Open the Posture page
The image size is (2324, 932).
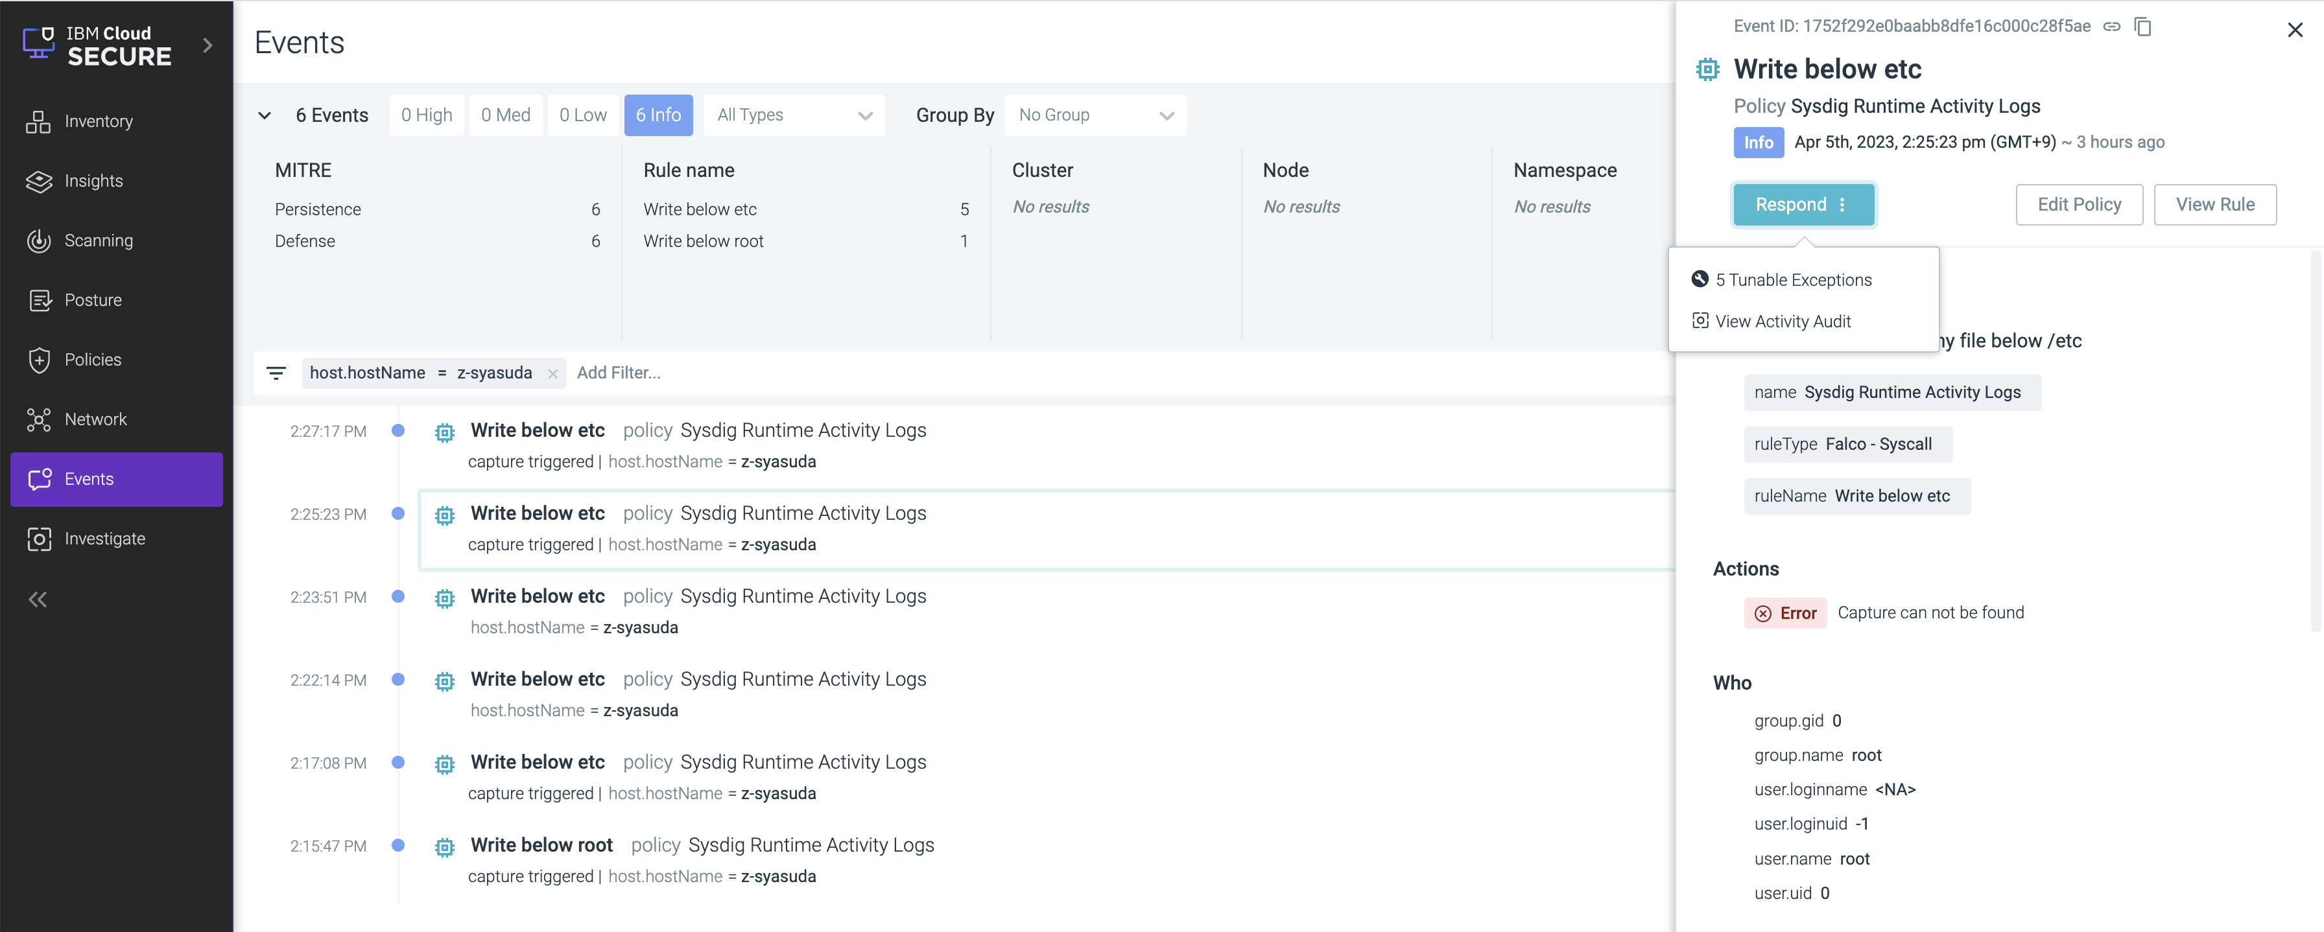[x=92, y=300]
